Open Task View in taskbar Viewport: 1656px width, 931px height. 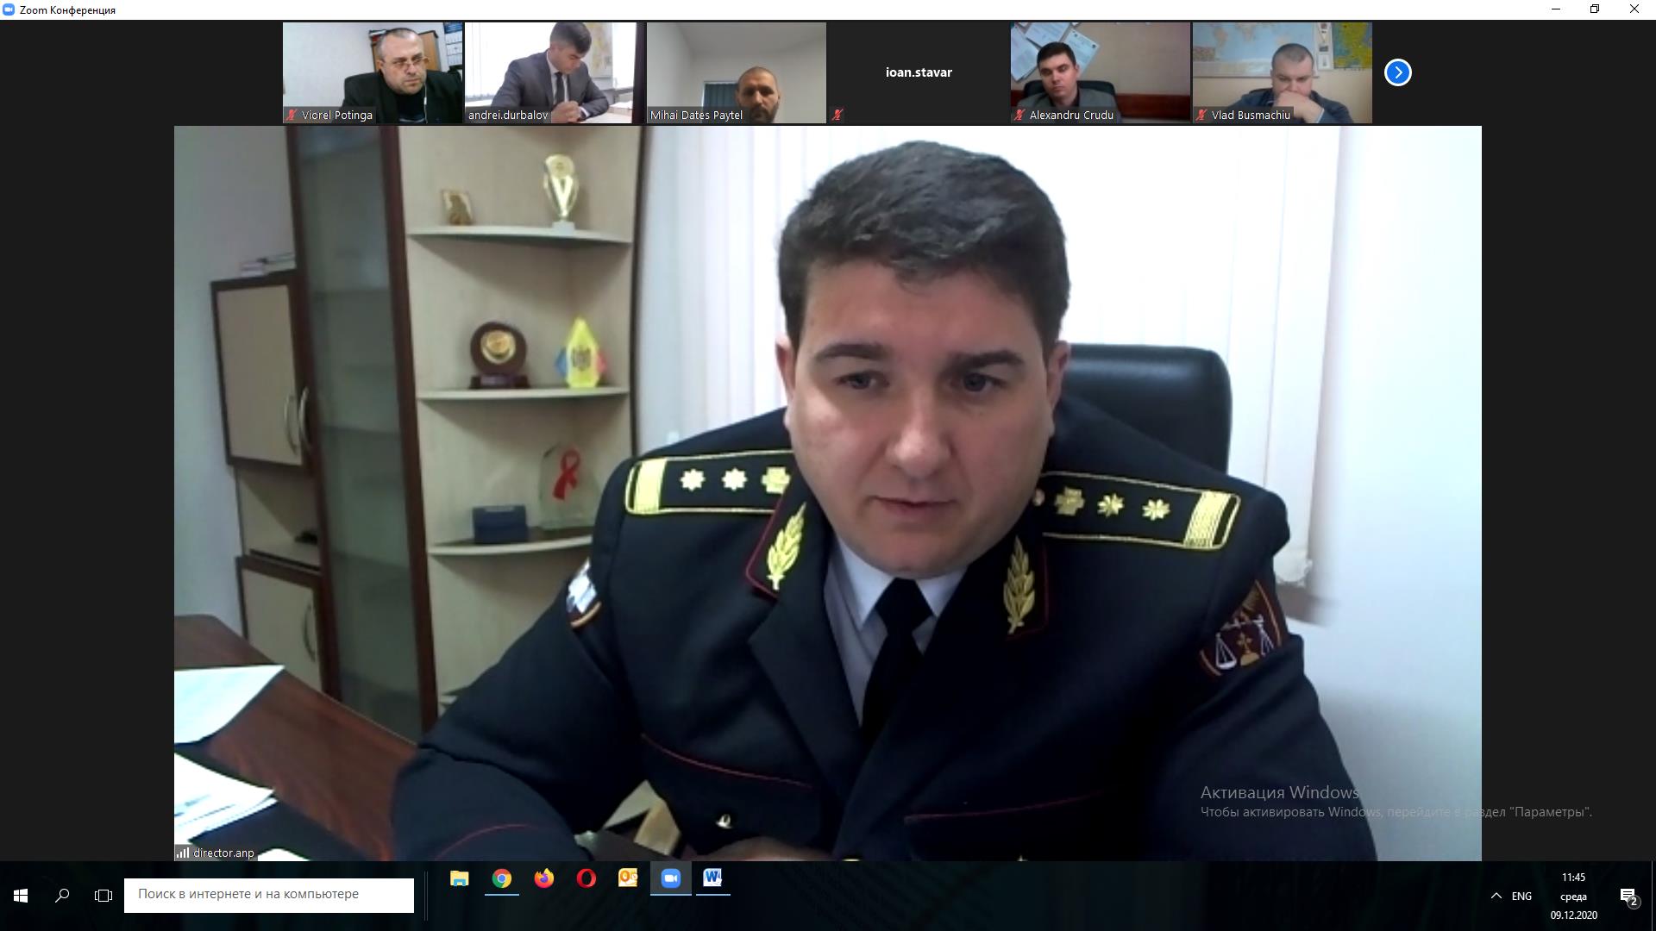(x=103, y=896)
